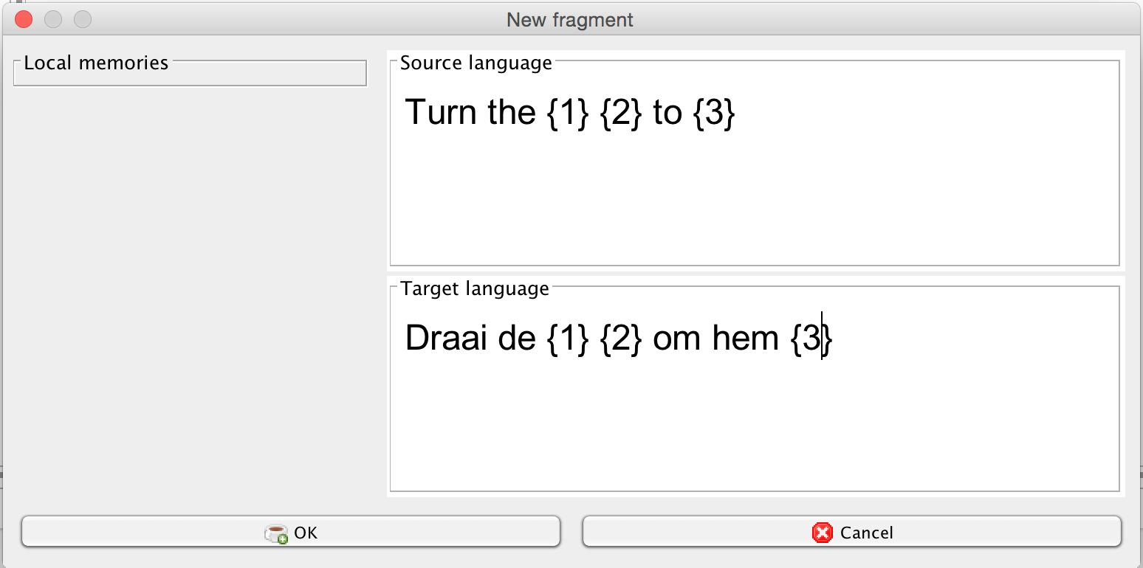Click the gray minimize window button
The width and height of the screenshot is (1143, 568).
53,19
